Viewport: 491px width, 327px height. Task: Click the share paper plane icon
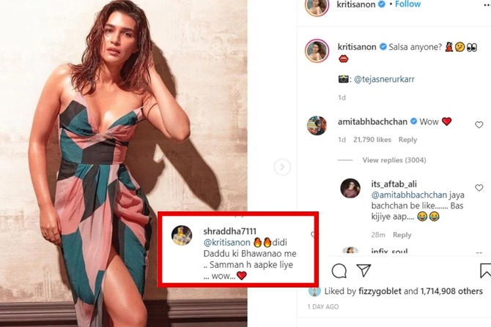pos(363,270)
